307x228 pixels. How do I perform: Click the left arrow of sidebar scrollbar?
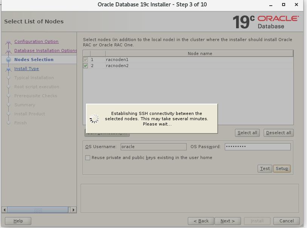tap(4, 210)
